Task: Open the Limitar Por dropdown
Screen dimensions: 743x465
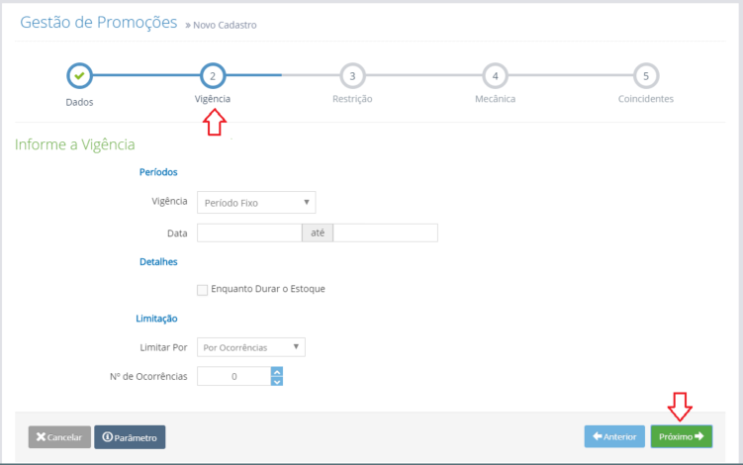Action: click(x=251, y=347)
